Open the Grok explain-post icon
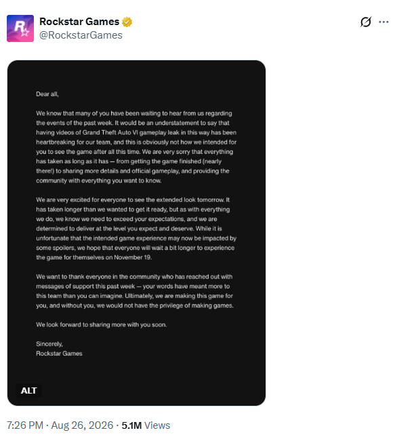397x441 pixels. (x=366, y=22)
